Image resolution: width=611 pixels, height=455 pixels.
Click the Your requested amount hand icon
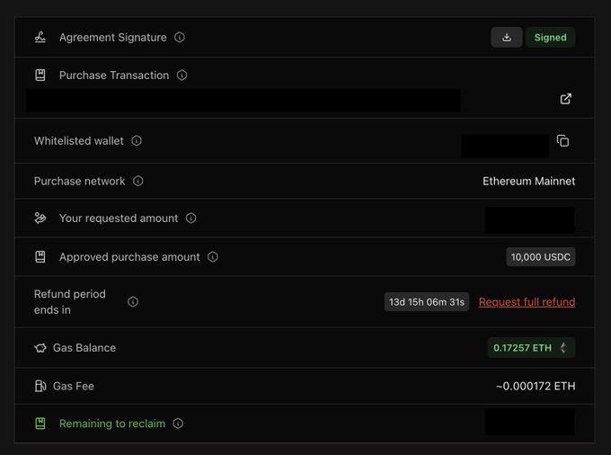point(40,218)
